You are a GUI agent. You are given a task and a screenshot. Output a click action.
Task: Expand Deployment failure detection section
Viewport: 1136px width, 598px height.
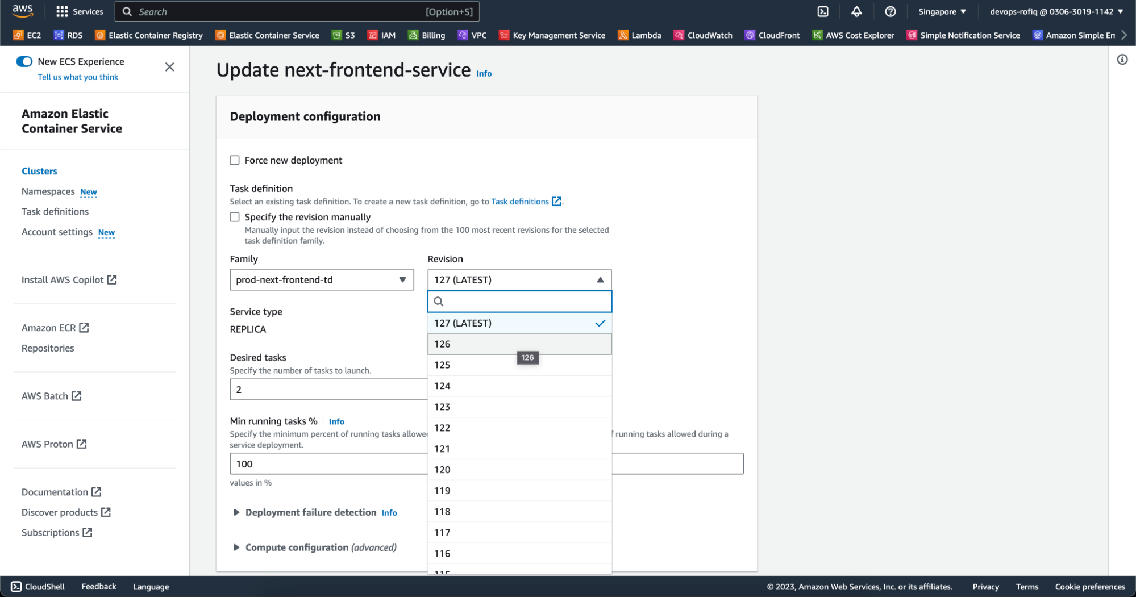236,512
